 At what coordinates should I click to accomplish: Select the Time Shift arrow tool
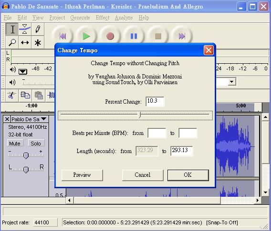(x=25, y=42)
